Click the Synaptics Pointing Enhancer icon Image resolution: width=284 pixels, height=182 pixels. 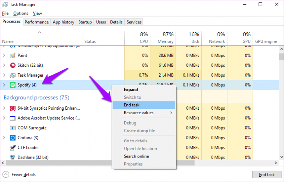[13, 108]
